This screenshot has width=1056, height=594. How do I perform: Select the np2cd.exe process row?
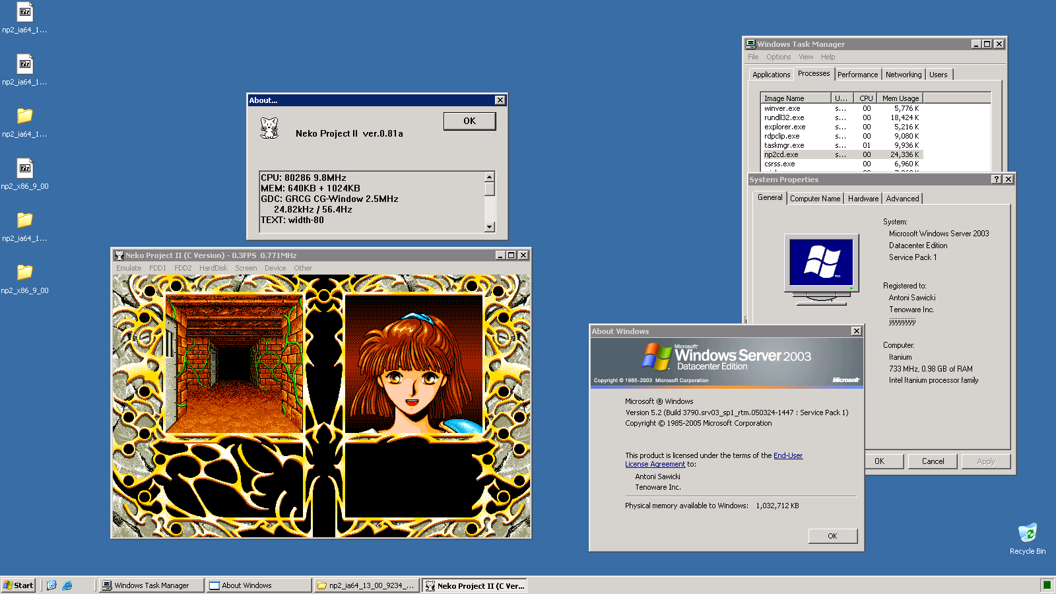coord(842,154)
